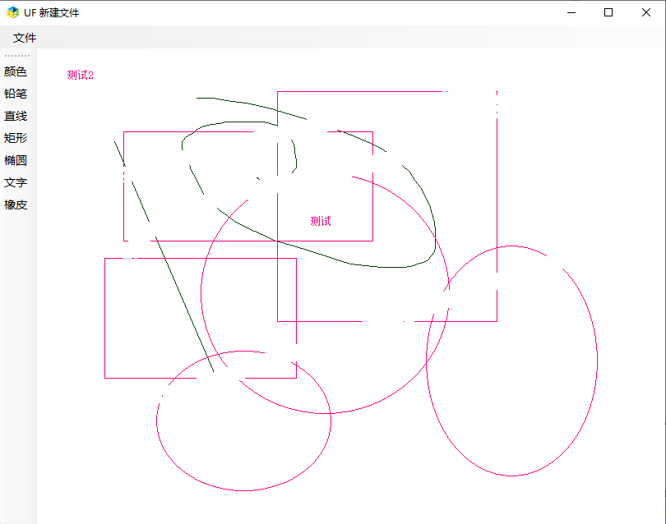
Task: Open the 文件 menu
Action: point(25,38)
